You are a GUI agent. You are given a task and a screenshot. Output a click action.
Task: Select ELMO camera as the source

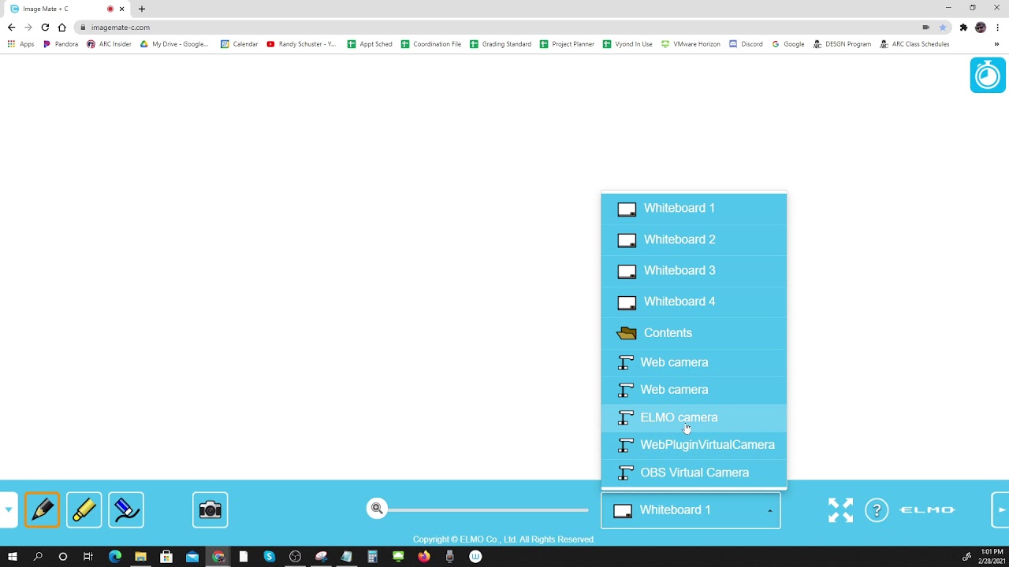(x=694, y=417)
